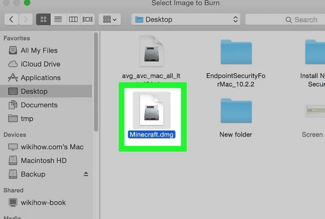Click the wikihow-book computer icon
Image resolution: width=325 pixels, height=219 pixels.
(x=13, y=202)
